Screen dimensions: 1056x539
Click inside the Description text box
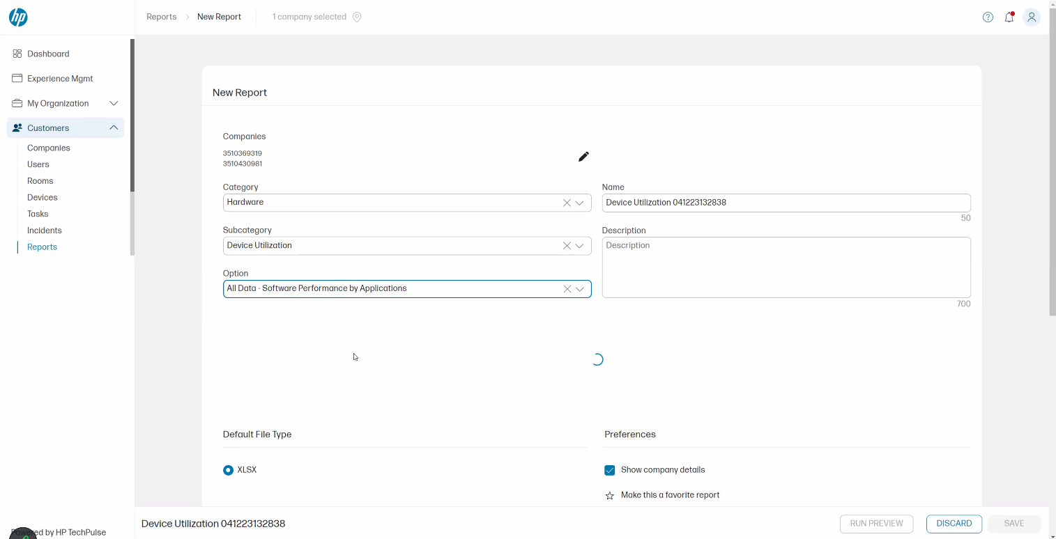[x=786, y=267]
